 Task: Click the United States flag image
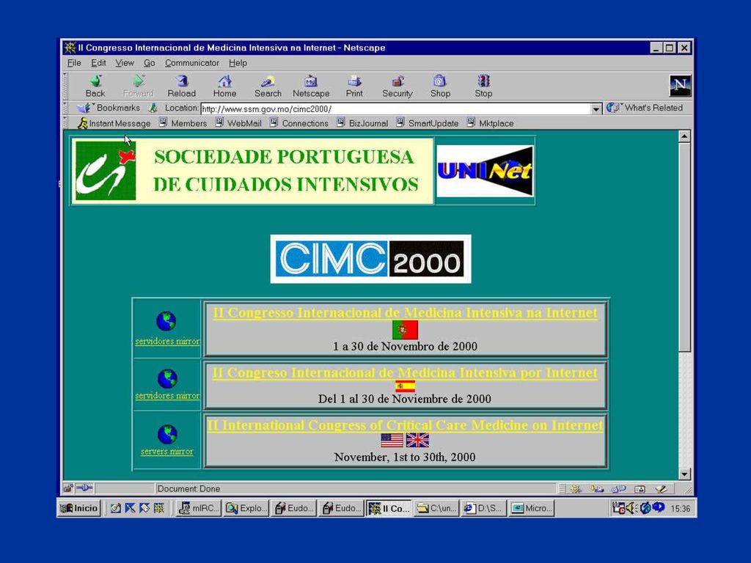[392, 440]
